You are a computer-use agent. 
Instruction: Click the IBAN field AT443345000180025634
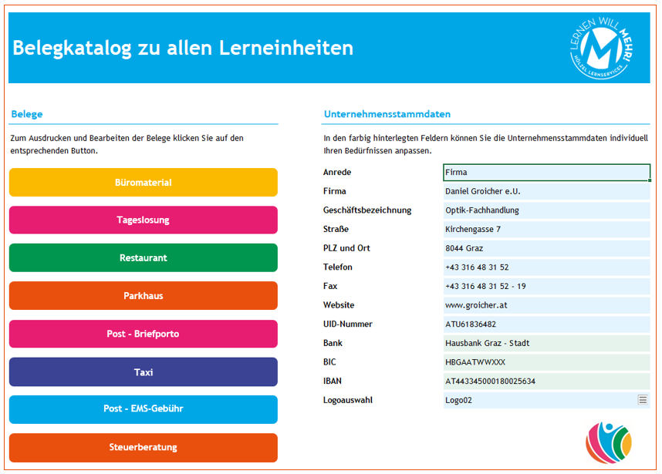546,381
